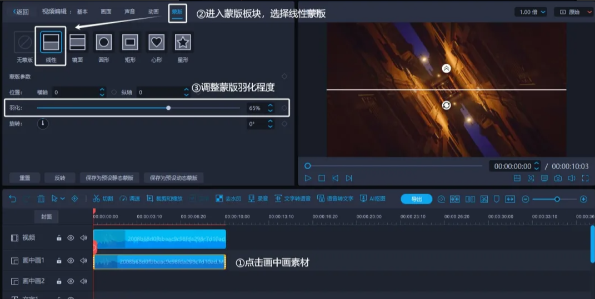Mute the 视频 track speaker

[83, 238]
